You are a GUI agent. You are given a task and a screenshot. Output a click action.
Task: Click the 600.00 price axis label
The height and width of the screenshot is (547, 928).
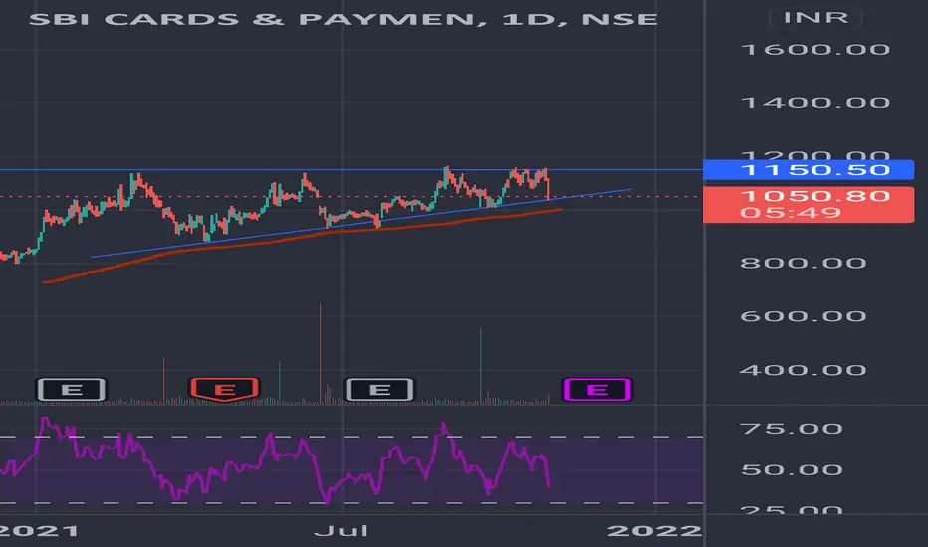804,316
